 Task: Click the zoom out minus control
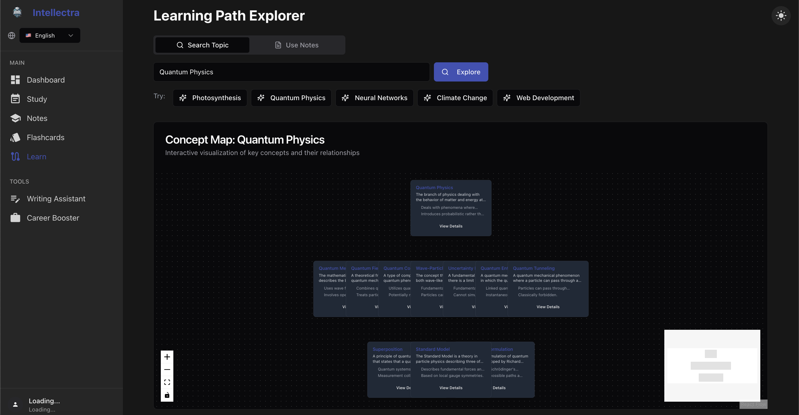pyautogui.click(x=167, y=369)
